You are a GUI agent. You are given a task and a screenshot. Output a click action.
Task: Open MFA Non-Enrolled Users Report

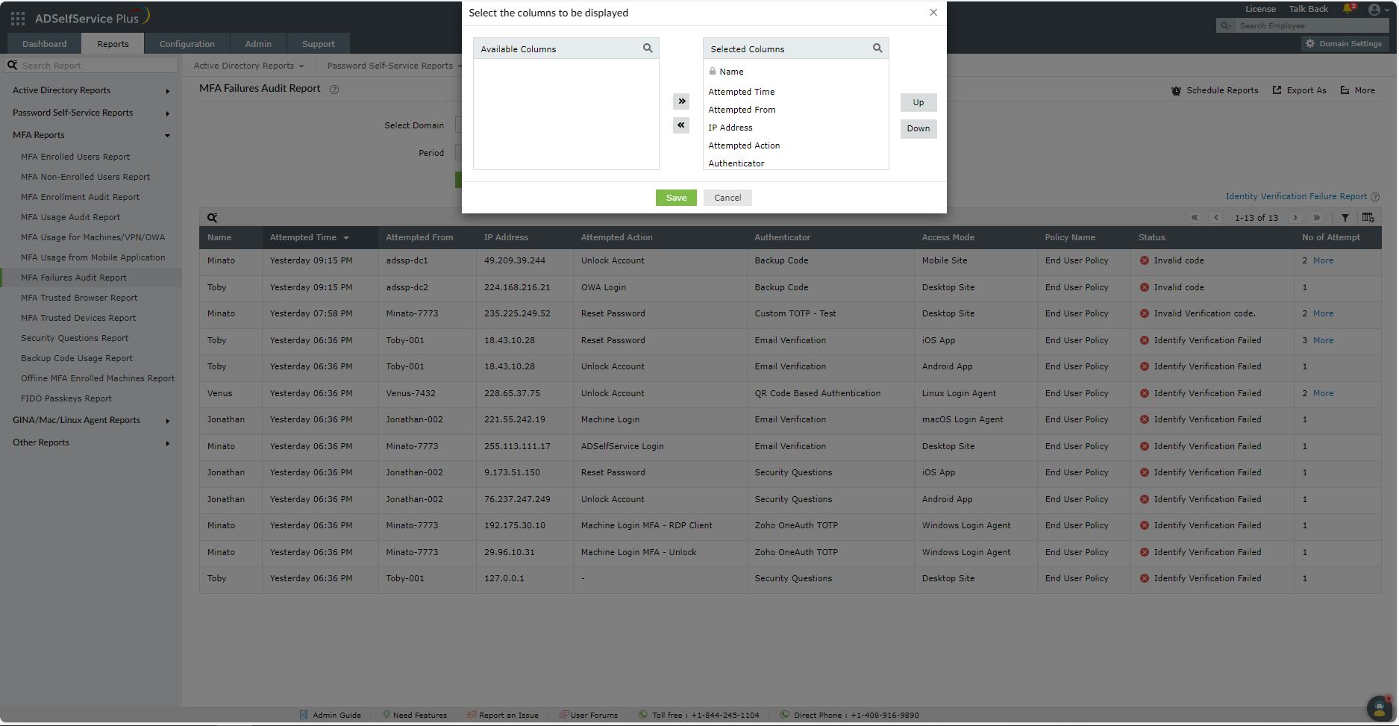point(85,177)
